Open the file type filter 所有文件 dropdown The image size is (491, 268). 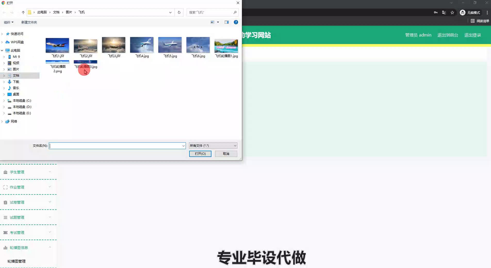point(213,146)
